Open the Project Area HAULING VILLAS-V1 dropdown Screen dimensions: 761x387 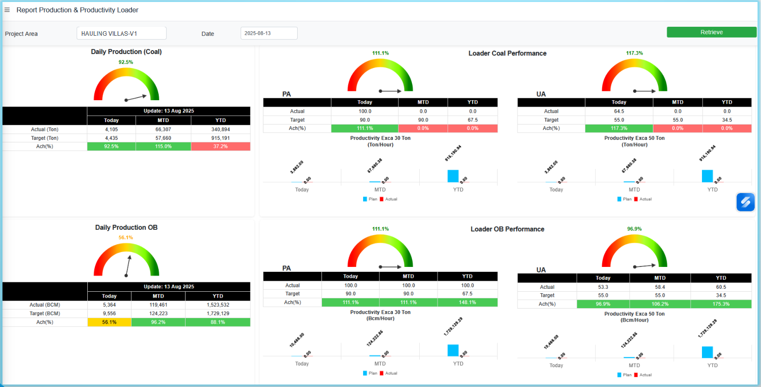tap(122, 33)
